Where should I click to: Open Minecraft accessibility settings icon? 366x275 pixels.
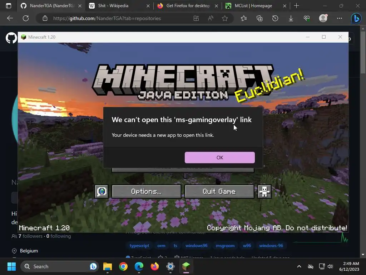point(264,192)
